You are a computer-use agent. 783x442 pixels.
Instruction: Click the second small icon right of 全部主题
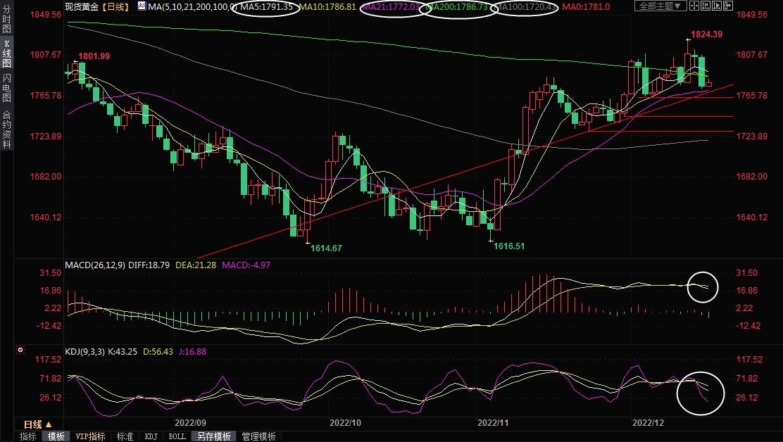[706, 6]
